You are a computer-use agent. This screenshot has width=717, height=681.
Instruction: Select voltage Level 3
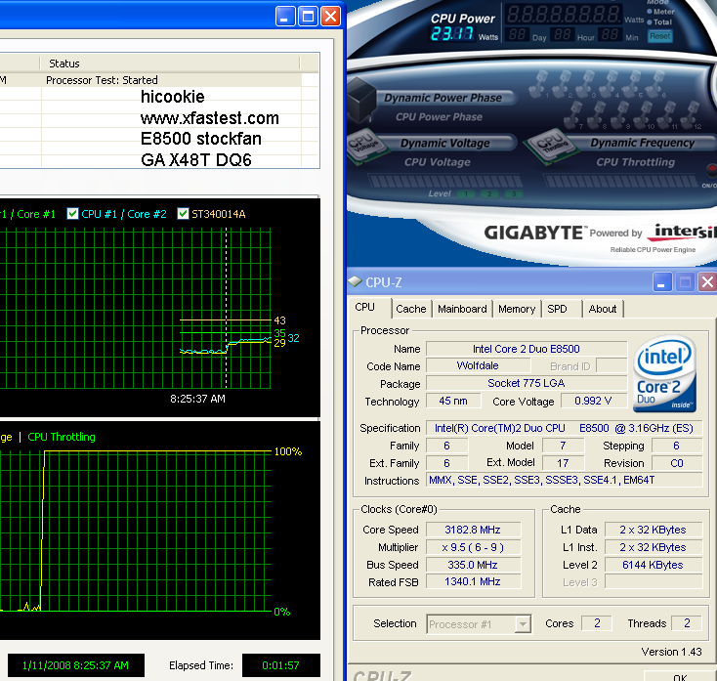[x=514, y=193]
